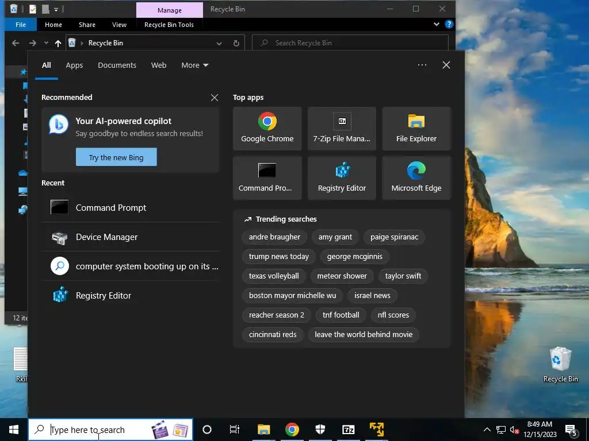Open File Explorer from the taskbar
589x441 pixels.
coord(263,430)
